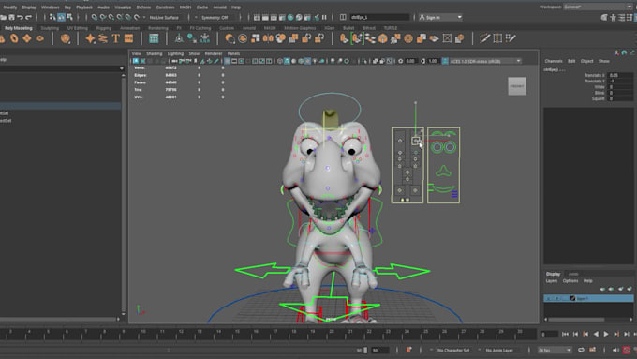Select the polygon torus shelf icon
Image resolution: width=637 pixels, height=359 pixels.
click(14, 38)
